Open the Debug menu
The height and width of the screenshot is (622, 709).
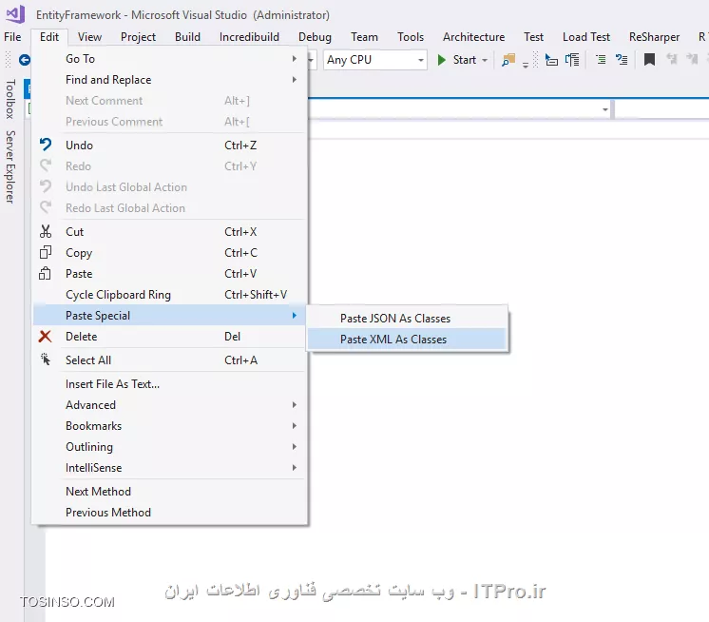pos(315,37)
